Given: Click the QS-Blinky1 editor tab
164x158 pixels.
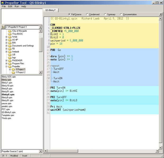Looking at the screenshot, I should click(x=51, y=10).
